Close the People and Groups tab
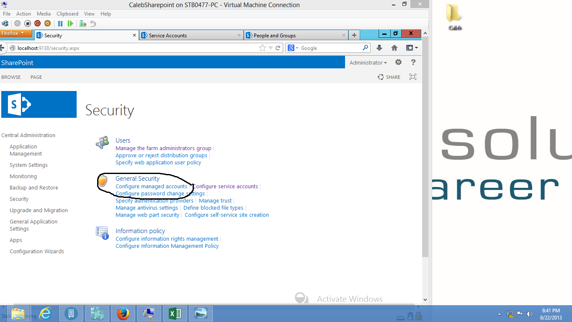 click(344, 35)
